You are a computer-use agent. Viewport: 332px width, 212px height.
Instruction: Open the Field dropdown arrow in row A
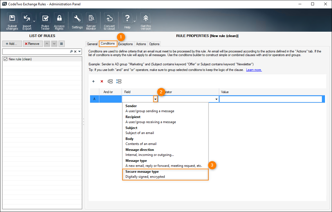pos(155,99)
